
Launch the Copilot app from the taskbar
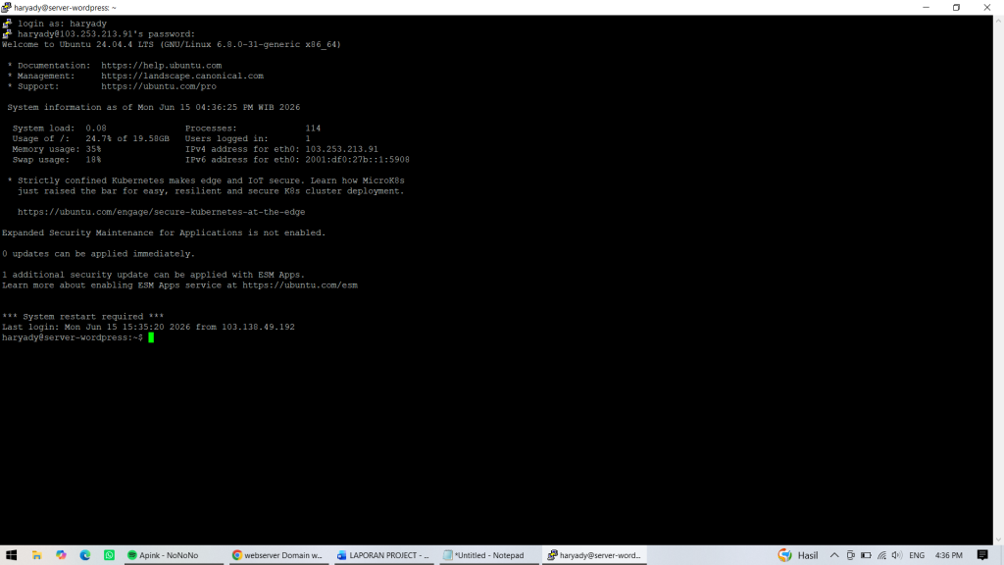click(61, 555)
